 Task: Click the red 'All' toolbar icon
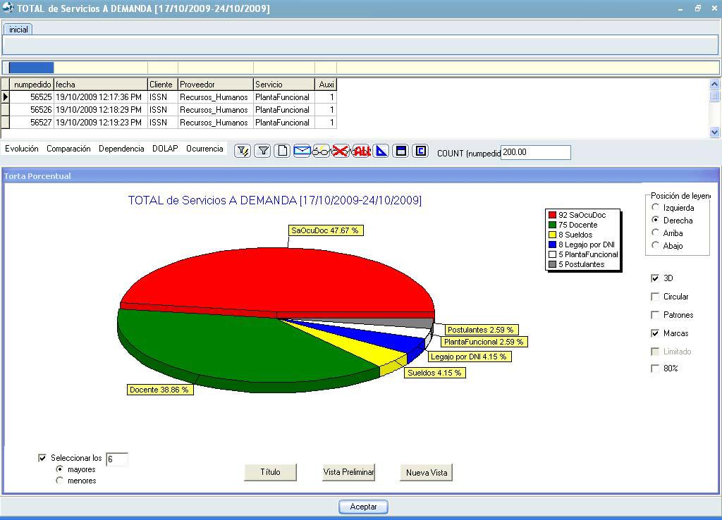(362, 151)
